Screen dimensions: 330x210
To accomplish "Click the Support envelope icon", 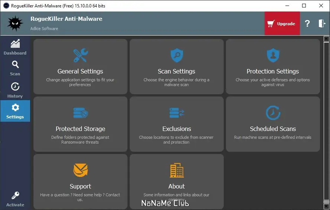I will coord(80,171).
